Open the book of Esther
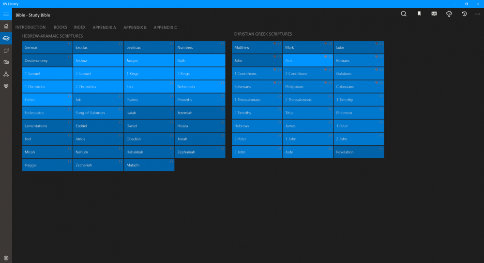The height and width of the screenshot is (263, 484). point(47,100)
